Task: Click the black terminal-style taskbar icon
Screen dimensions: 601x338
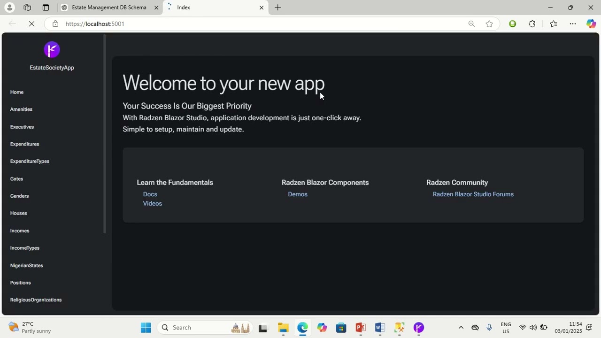Action: tap(263, 328)
